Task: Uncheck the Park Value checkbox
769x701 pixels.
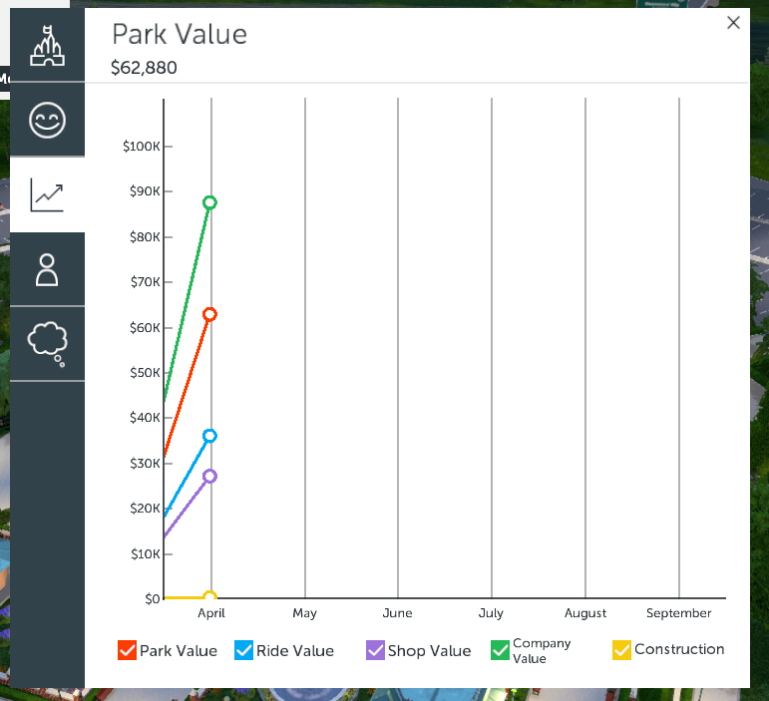Action: click(x=128, y=650)
